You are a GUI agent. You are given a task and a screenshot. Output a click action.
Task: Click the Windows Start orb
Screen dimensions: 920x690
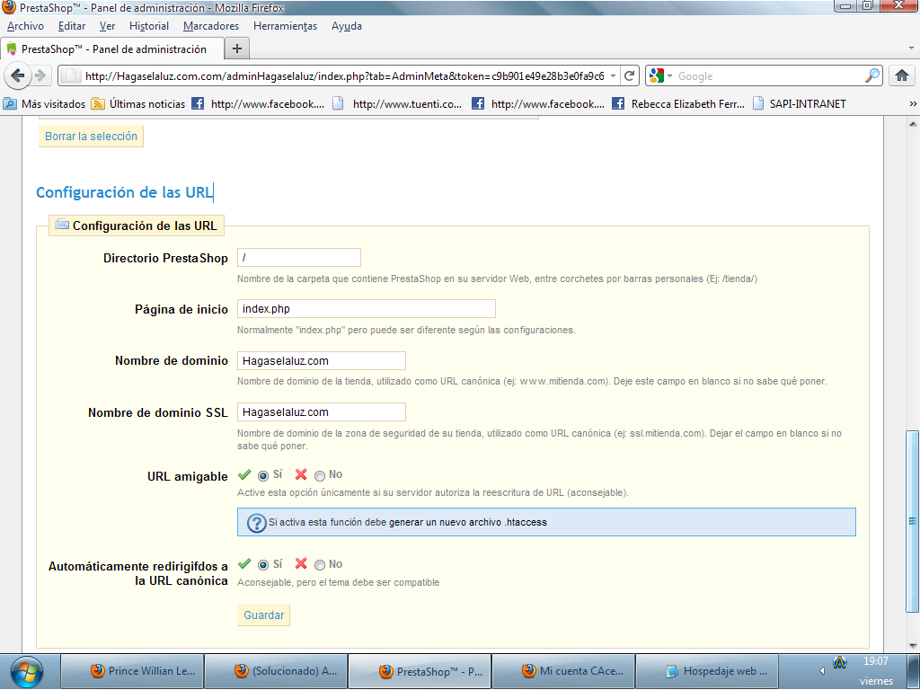tap(26, 672)
